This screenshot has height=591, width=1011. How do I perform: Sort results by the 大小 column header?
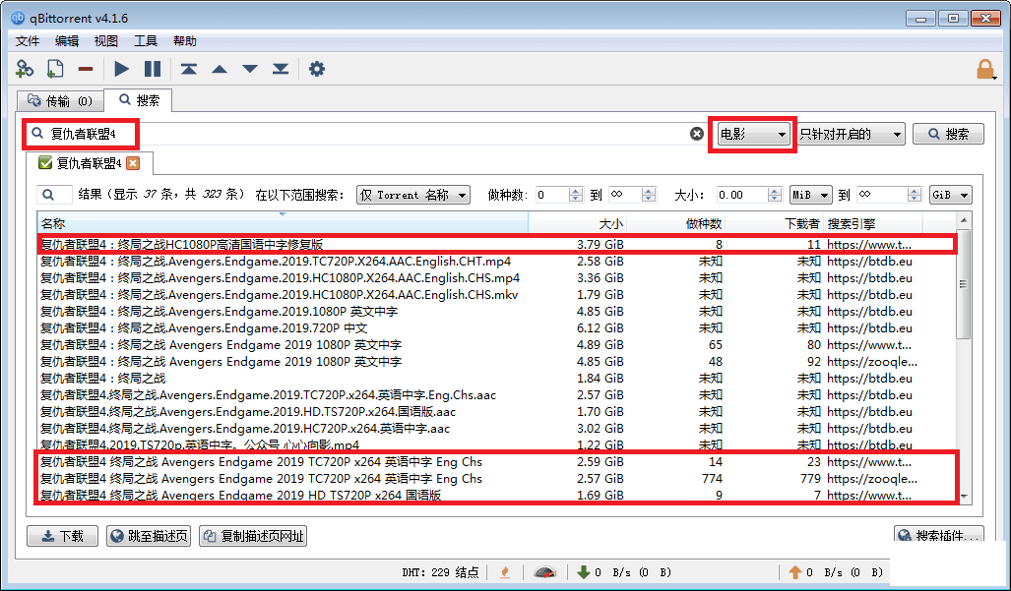578,223
